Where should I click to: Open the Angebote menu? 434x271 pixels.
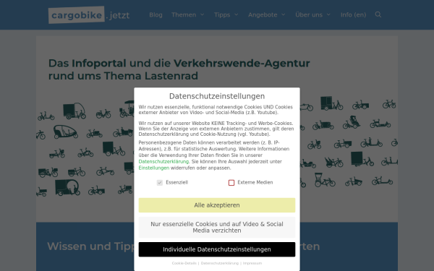263,15
